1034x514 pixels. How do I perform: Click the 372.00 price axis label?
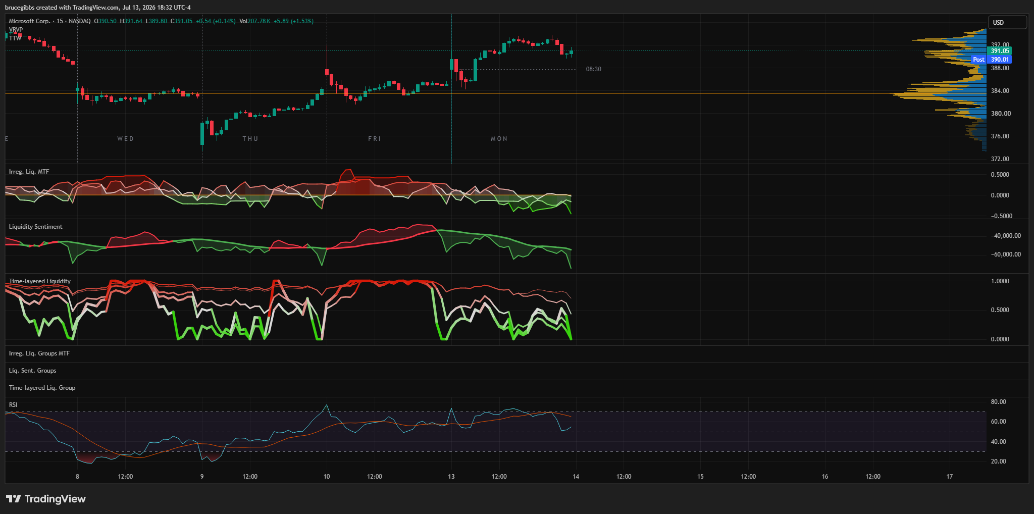pyautogui.click(x=1000, y=159)
